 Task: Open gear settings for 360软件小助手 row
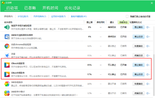(148, 93)
